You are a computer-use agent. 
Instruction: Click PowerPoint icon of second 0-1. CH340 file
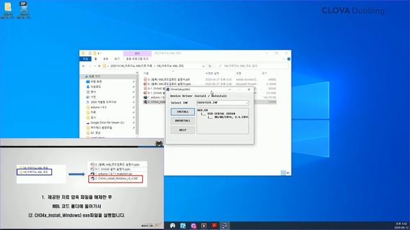[x=145, y=93]
